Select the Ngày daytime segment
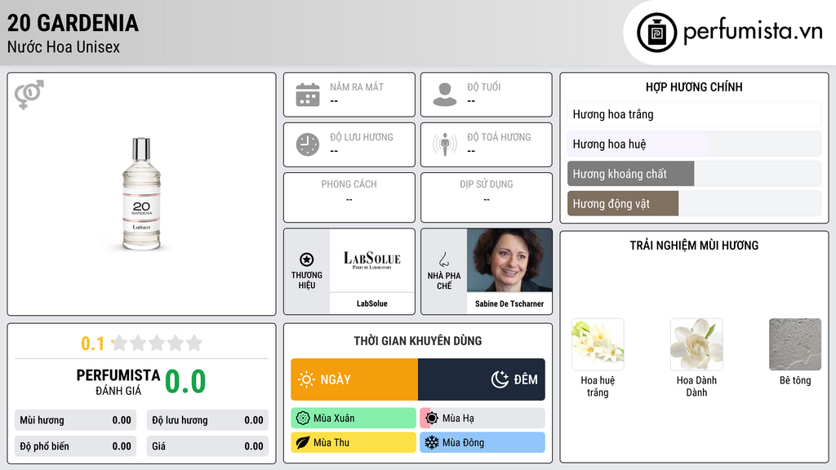 click(354, 379)
